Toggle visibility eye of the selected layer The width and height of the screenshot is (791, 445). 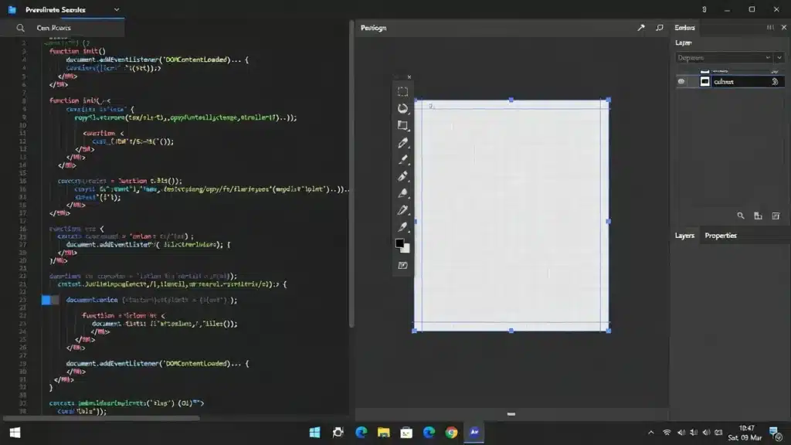click(x=681, y=81)
